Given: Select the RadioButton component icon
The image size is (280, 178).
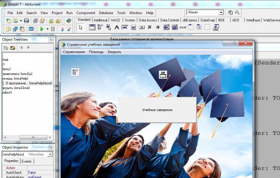Looking at the screenshot, I should [158, 27].
